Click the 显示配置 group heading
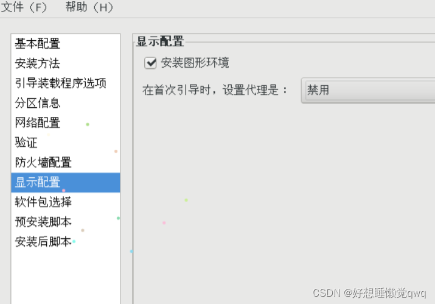The width and height of the screenshot is (435, 304). click(x=160, y=41)
